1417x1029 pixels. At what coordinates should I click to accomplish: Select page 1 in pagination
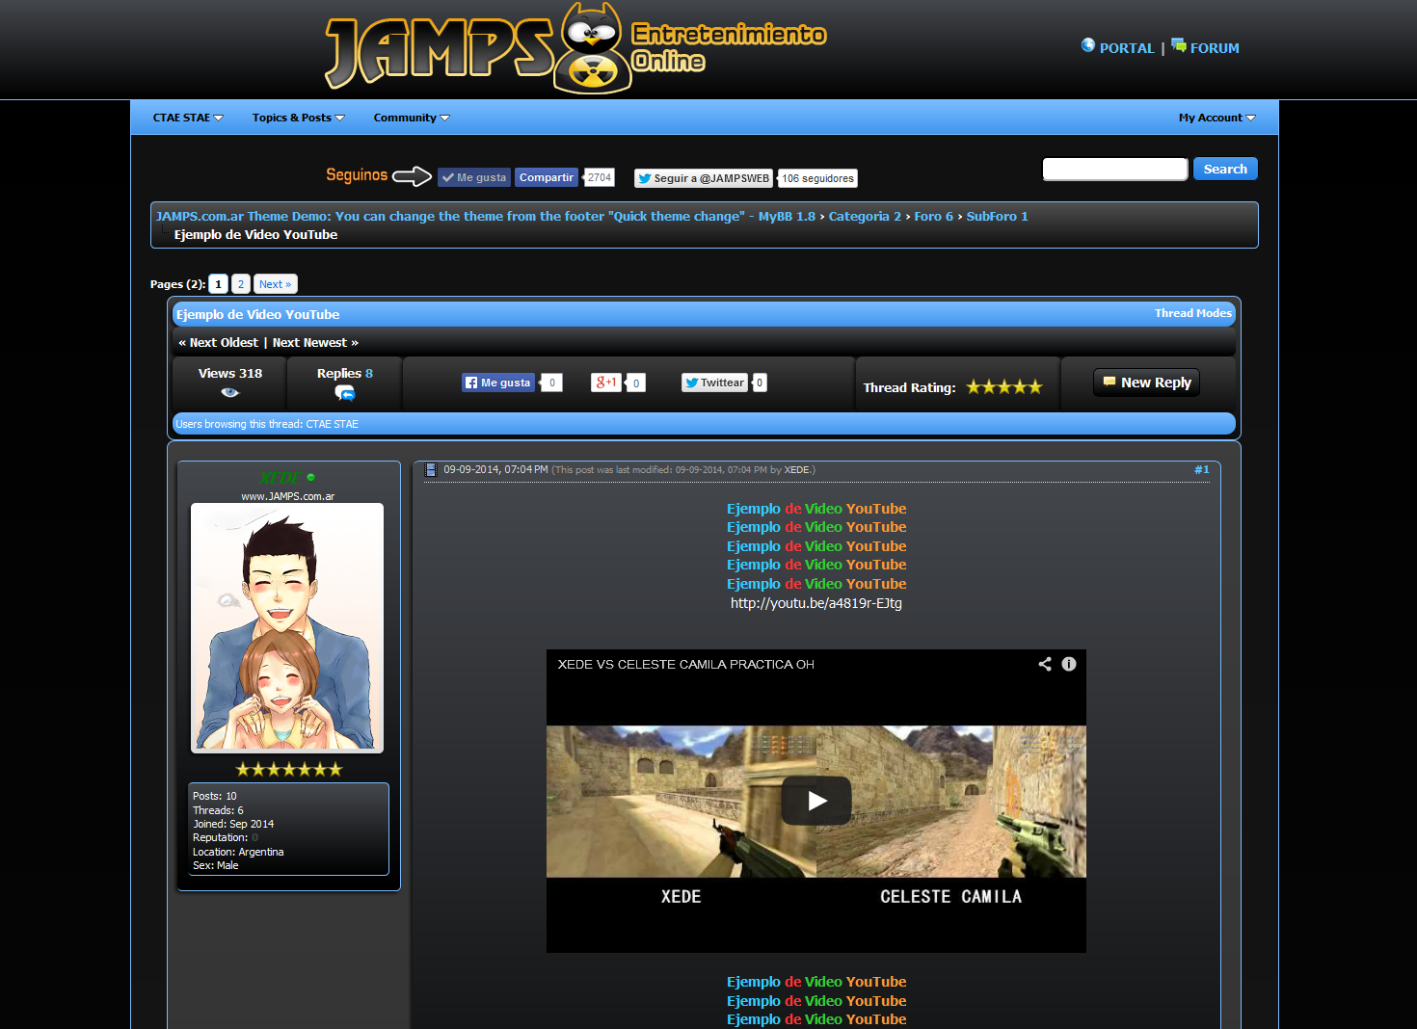pyautogui.click(x=218, y=284)
